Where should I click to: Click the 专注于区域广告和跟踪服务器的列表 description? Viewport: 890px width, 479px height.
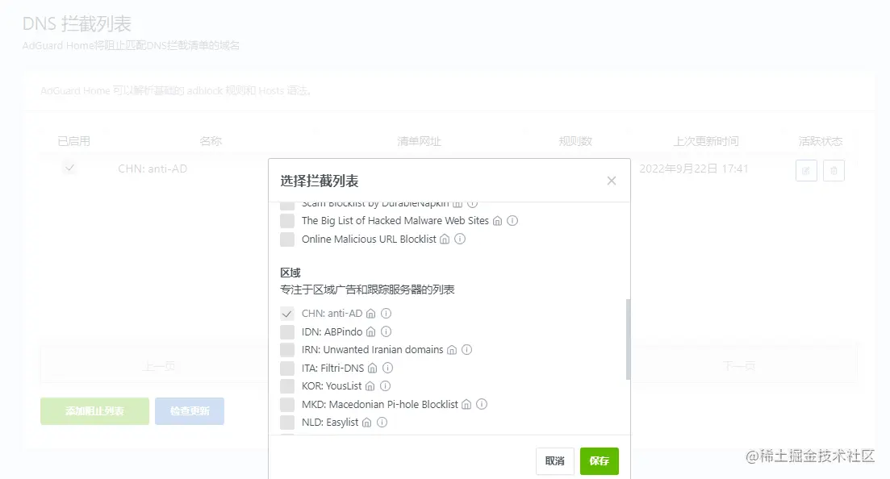[367, 290]
